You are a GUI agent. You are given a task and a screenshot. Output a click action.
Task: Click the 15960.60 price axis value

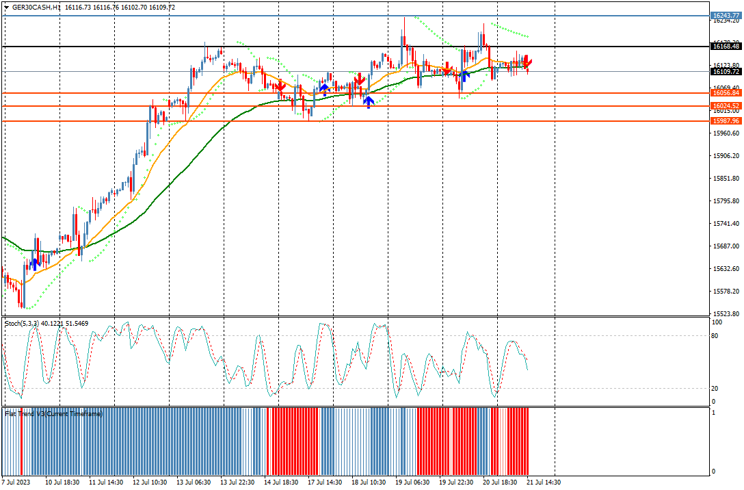click(x=726, y=133)
